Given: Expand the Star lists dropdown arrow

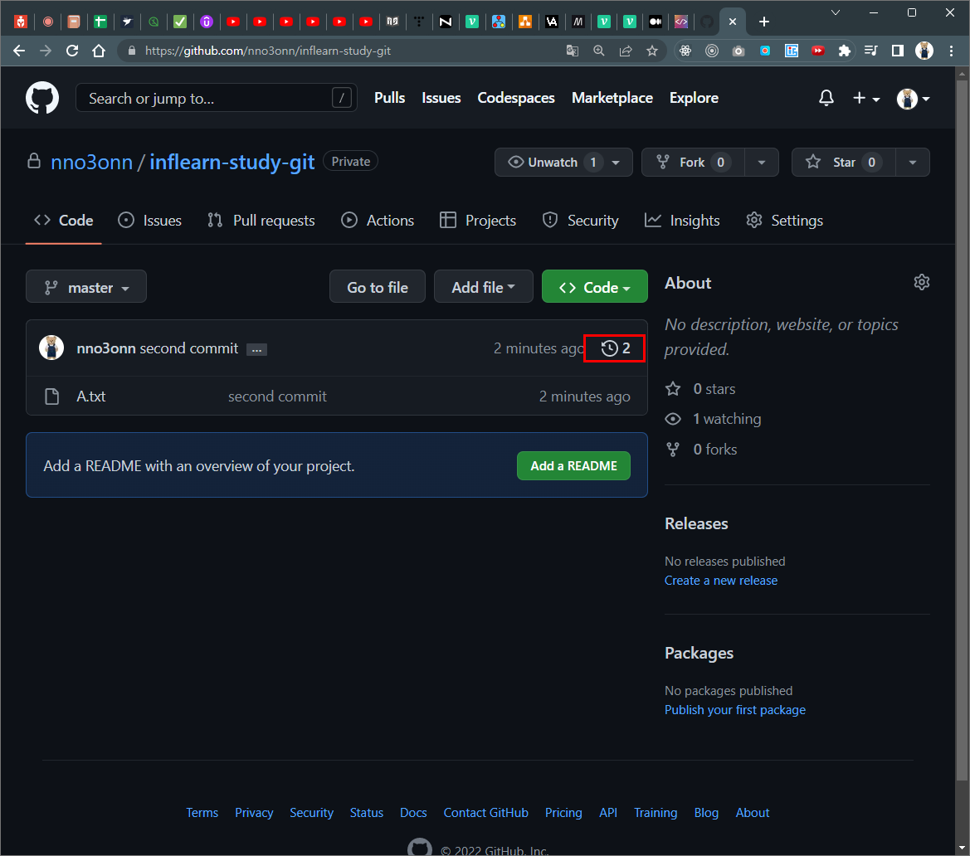Looking at the screenshot, I should coord(913,162).
